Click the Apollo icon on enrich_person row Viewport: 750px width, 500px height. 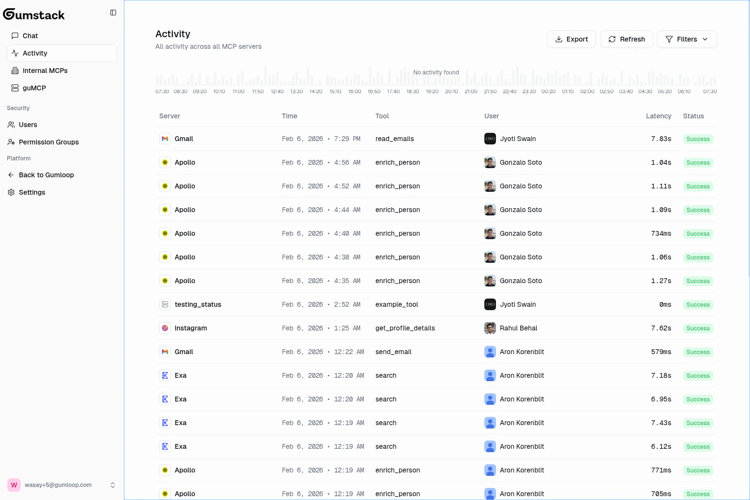coord(165,162)
